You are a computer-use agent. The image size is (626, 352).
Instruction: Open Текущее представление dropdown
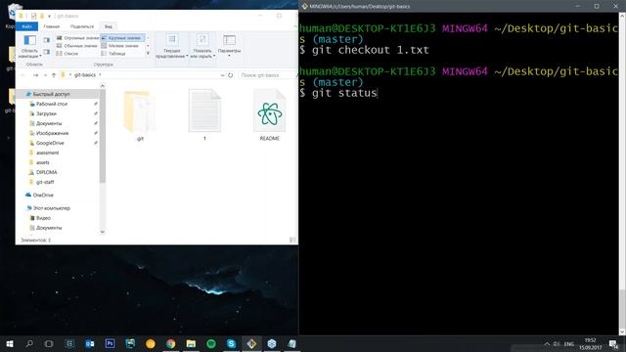pos(172,46)
